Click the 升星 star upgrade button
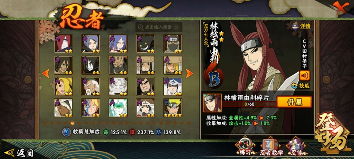The width and height of the screenshot is (354, 159). point(294,102)
